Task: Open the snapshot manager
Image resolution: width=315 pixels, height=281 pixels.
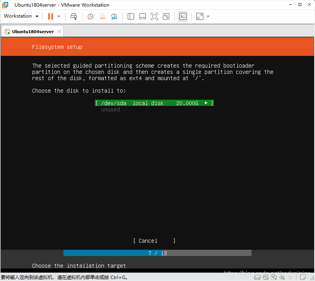Action: (114, 16)
